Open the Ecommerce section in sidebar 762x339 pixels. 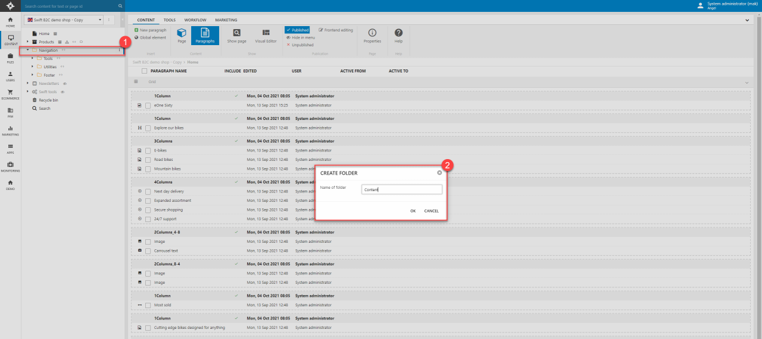pos(10,94)
